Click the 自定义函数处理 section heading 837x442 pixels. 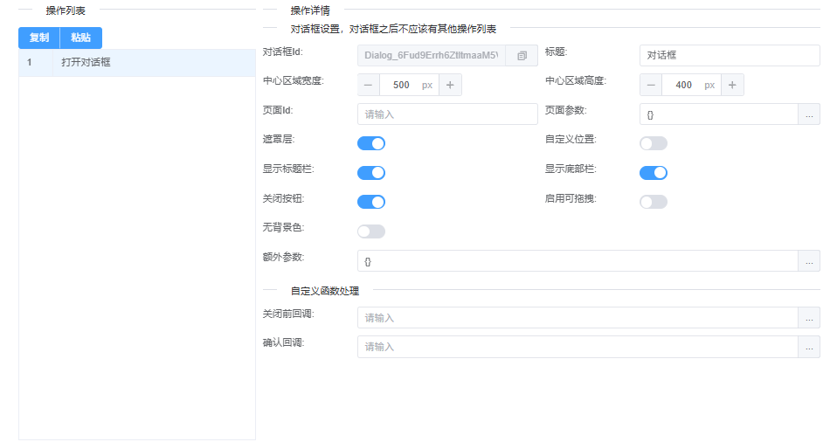pos(324,291)
